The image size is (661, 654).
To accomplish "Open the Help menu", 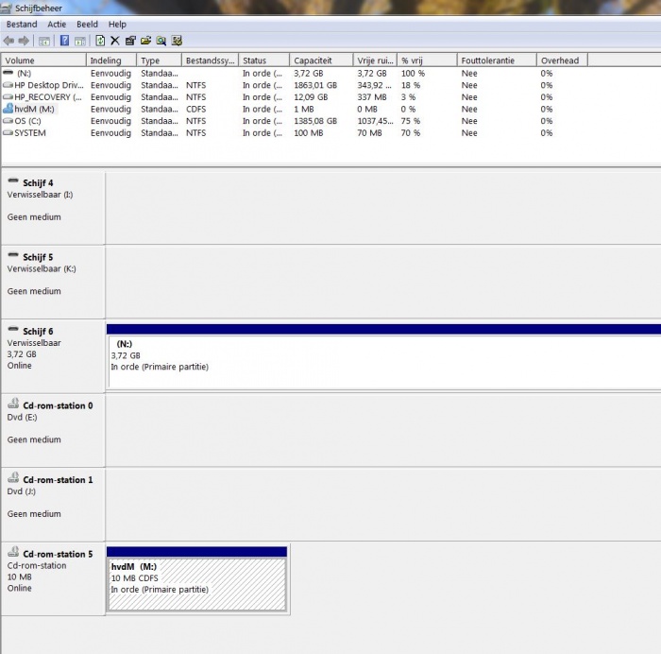I will [117, 25].
